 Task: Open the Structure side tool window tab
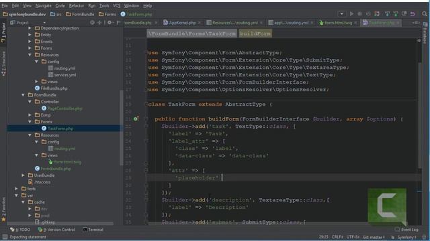click(3, 64)
